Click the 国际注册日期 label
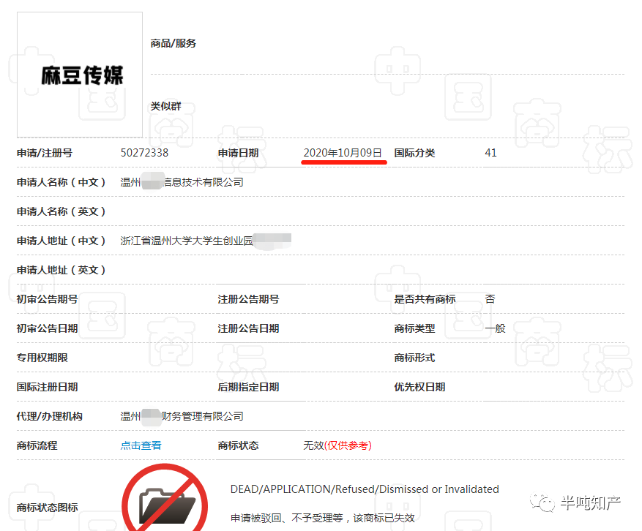Image resolution: width=642 pixels, height=531 pixels. point(48,387)
